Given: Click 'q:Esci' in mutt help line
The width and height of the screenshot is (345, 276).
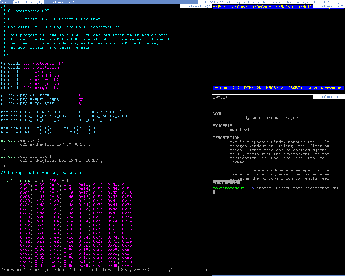Looking at the screenshot, I should point(220,7).
